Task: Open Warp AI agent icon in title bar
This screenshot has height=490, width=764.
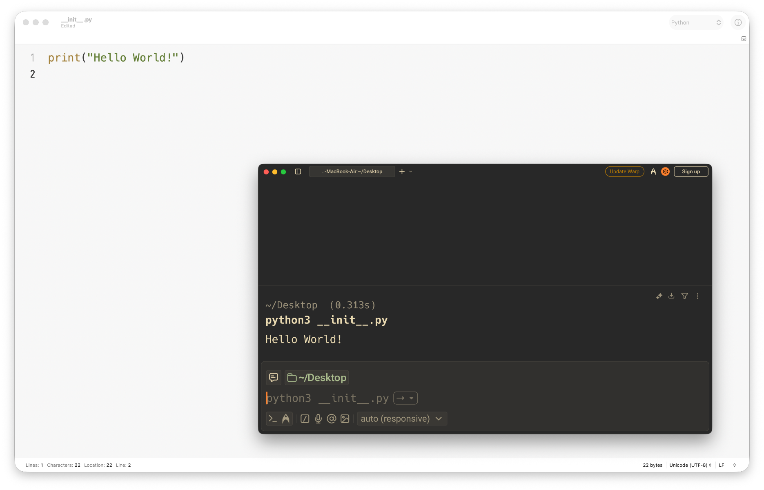Action: tap(653, 171)
